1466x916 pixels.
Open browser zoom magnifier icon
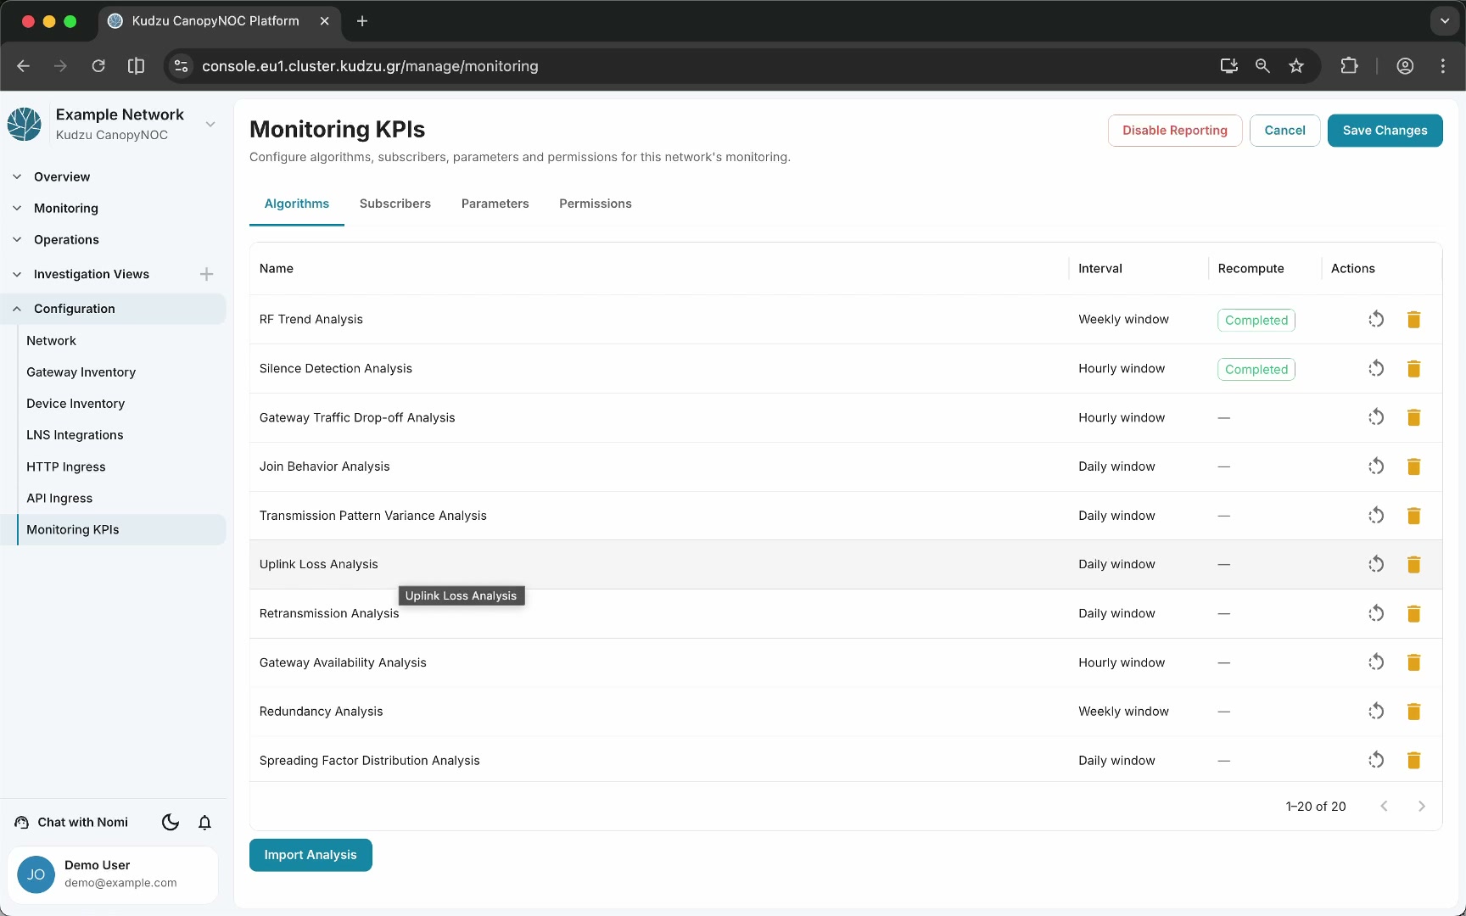tap(1262, 66)
